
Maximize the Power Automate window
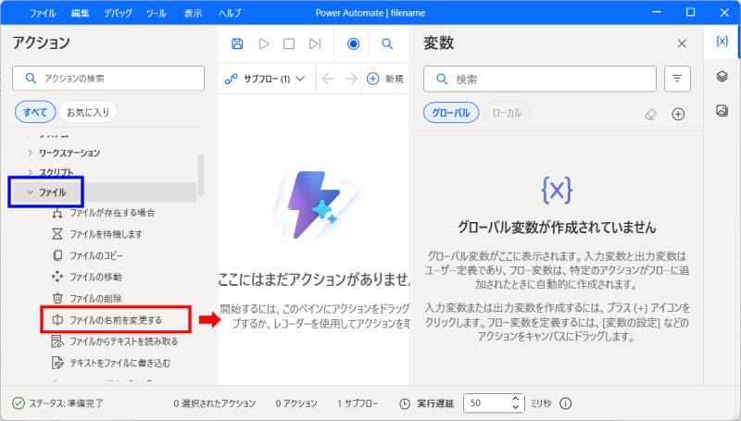[690, 12]
